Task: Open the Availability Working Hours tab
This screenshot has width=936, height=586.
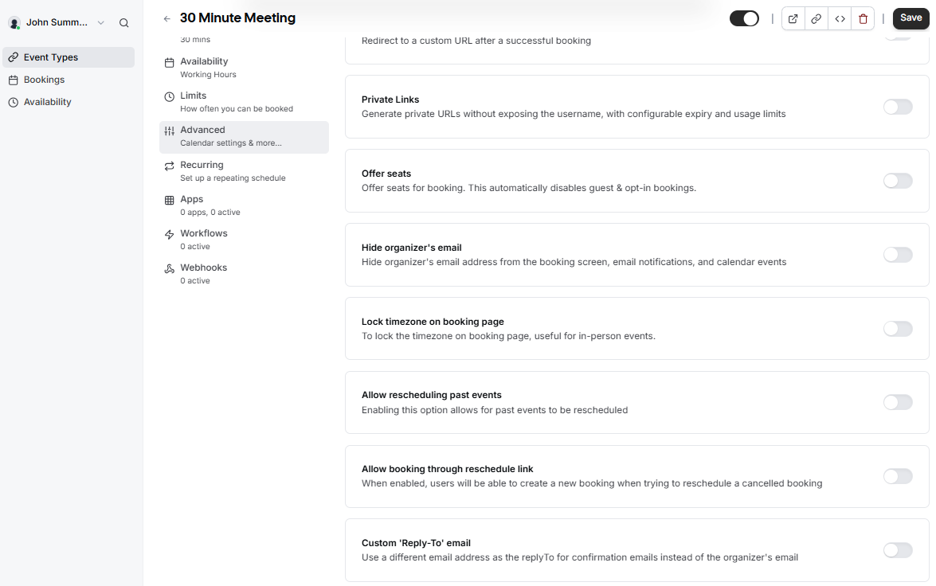Action: pyautogui.click(x=244, y=68)
